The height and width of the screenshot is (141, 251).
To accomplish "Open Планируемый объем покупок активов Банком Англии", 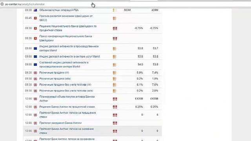I will 67,99.
